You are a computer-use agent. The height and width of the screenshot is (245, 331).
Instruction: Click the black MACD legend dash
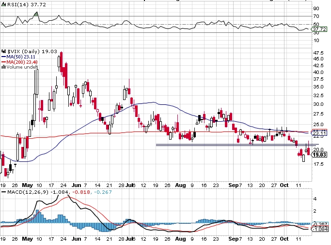3,192
